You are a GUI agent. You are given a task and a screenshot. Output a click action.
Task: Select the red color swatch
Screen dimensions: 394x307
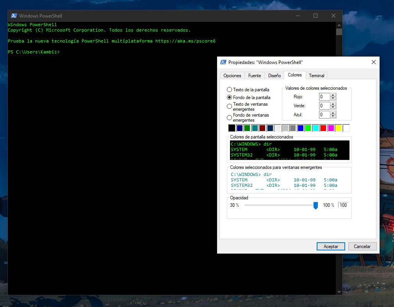(x=323, y=128)
